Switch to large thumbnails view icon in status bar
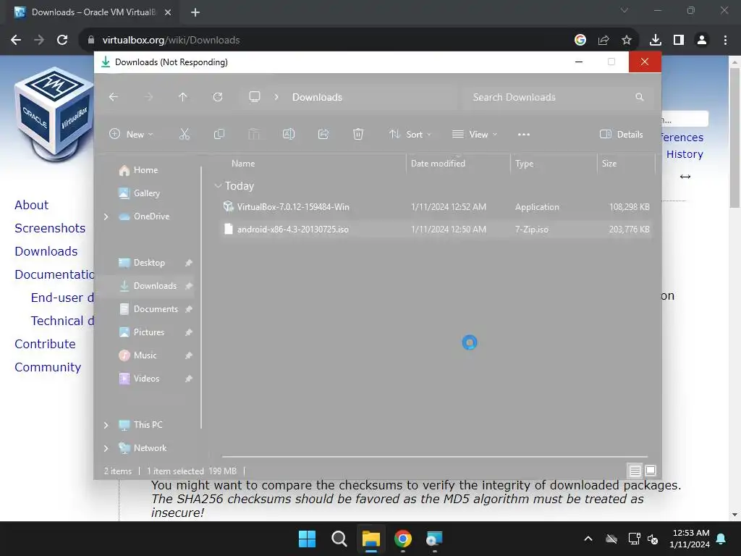741x556 pixels. (651, 471)
